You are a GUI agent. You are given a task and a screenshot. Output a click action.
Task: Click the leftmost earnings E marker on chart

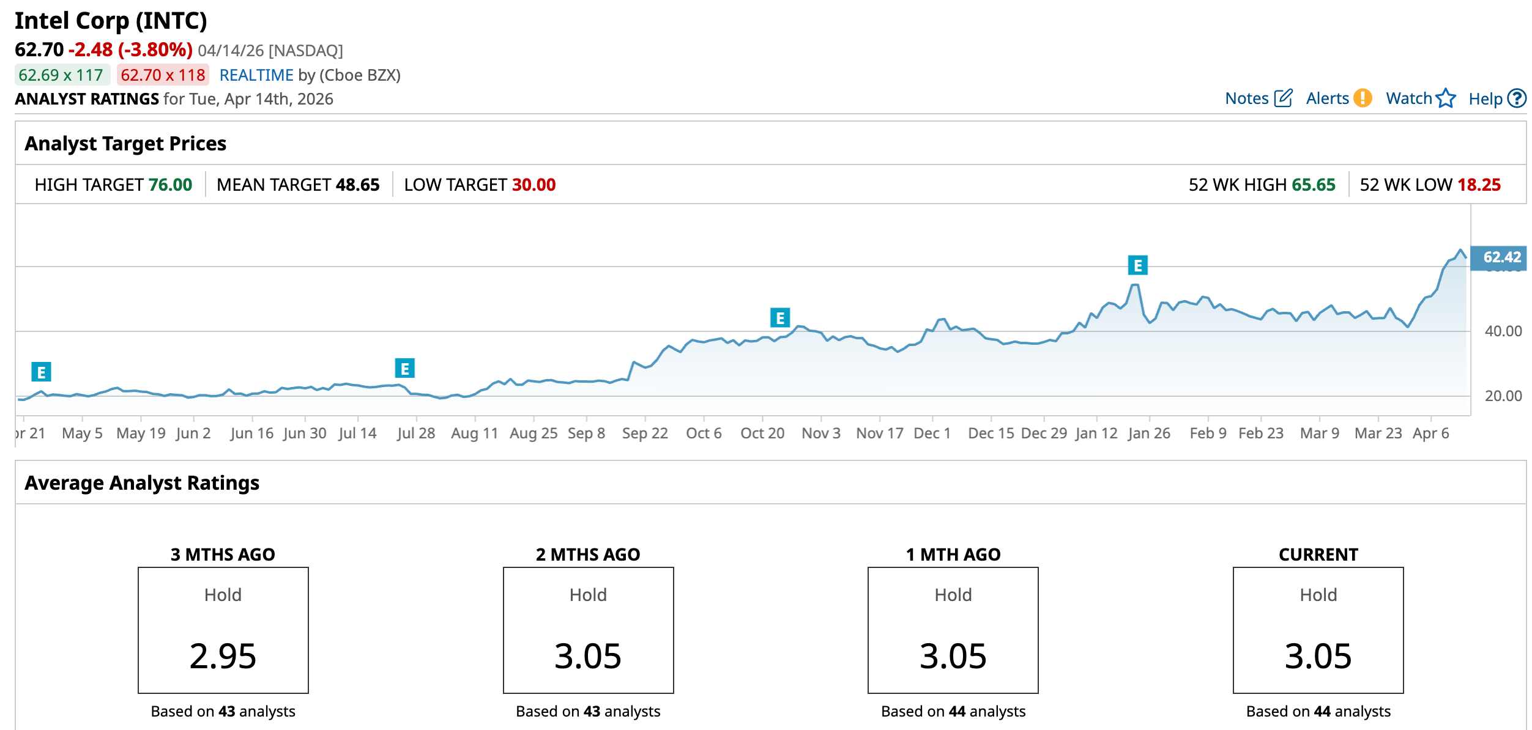41,372
